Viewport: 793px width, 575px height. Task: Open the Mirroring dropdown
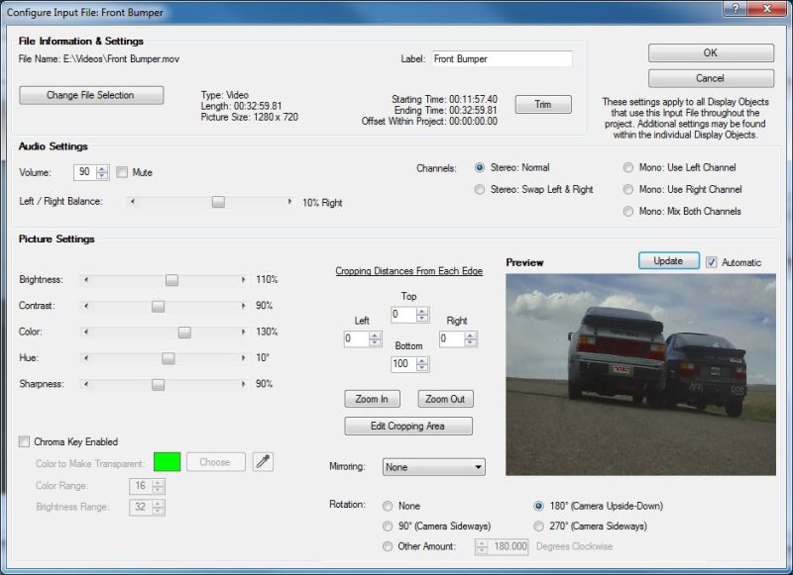(481, 466)
